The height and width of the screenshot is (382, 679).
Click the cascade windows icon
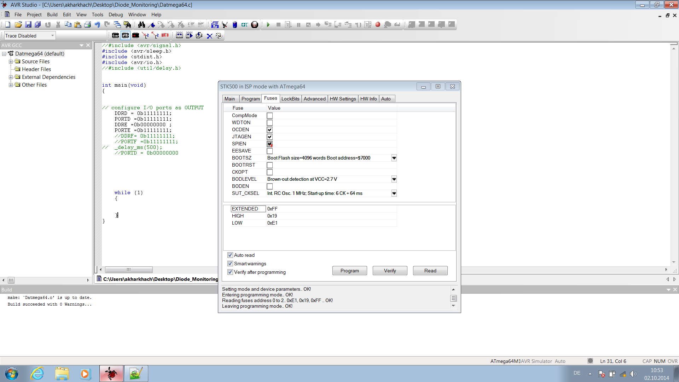click(x=117, y=24)
